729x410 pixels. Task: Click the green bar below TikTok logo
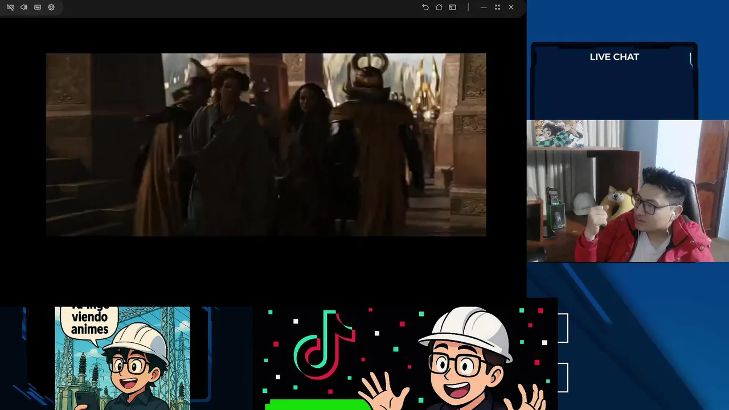[319, 404]
